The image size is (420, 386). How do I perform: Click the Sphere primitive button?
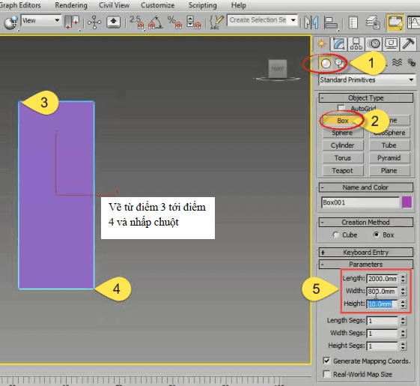[343, 133]
